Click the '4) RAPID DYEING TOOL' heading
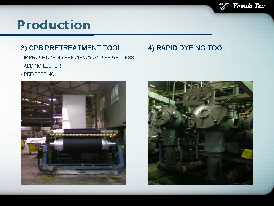The width and height of the screenshot is (274, 206). [187, 48]
